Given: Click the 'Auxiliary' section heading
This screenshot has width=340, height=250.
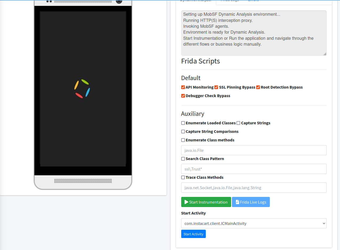Looking at the screenshot, I should coord(193,114).
